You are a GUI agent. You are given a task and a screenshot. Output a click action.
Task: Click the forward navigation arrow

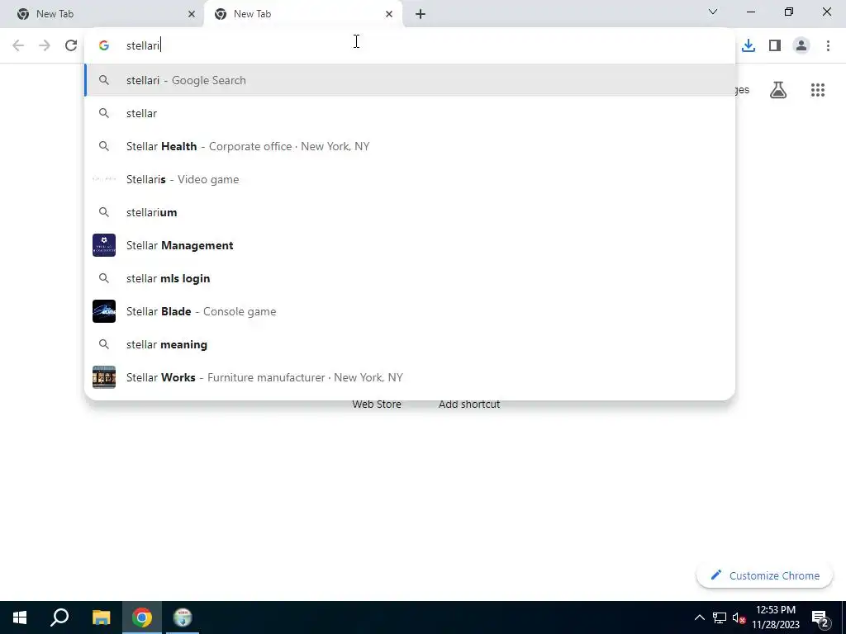click(x=45, y=45)
